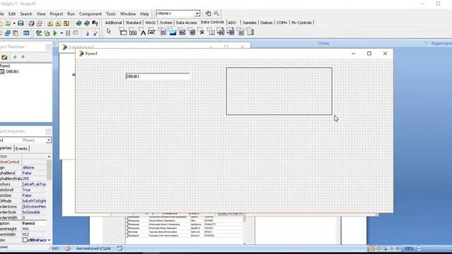The width and height of the screenshot is (452, 254).
Task: Select the DBListBox component on the palette
Action: coord(182,32)
